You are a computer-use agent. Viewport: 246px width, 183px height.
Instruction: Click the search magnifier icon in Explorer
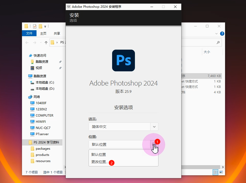[x=218, y=42]
